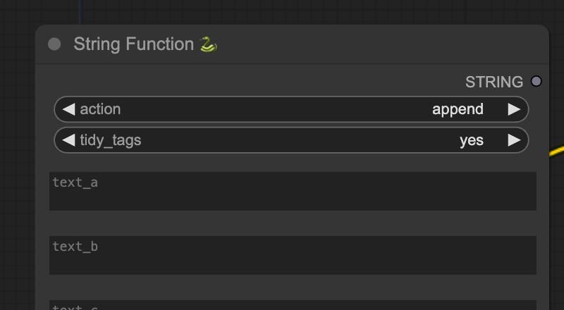
Task: Select the partially visible text_c field
Action: pyautogui.click(x=293, y=306)
